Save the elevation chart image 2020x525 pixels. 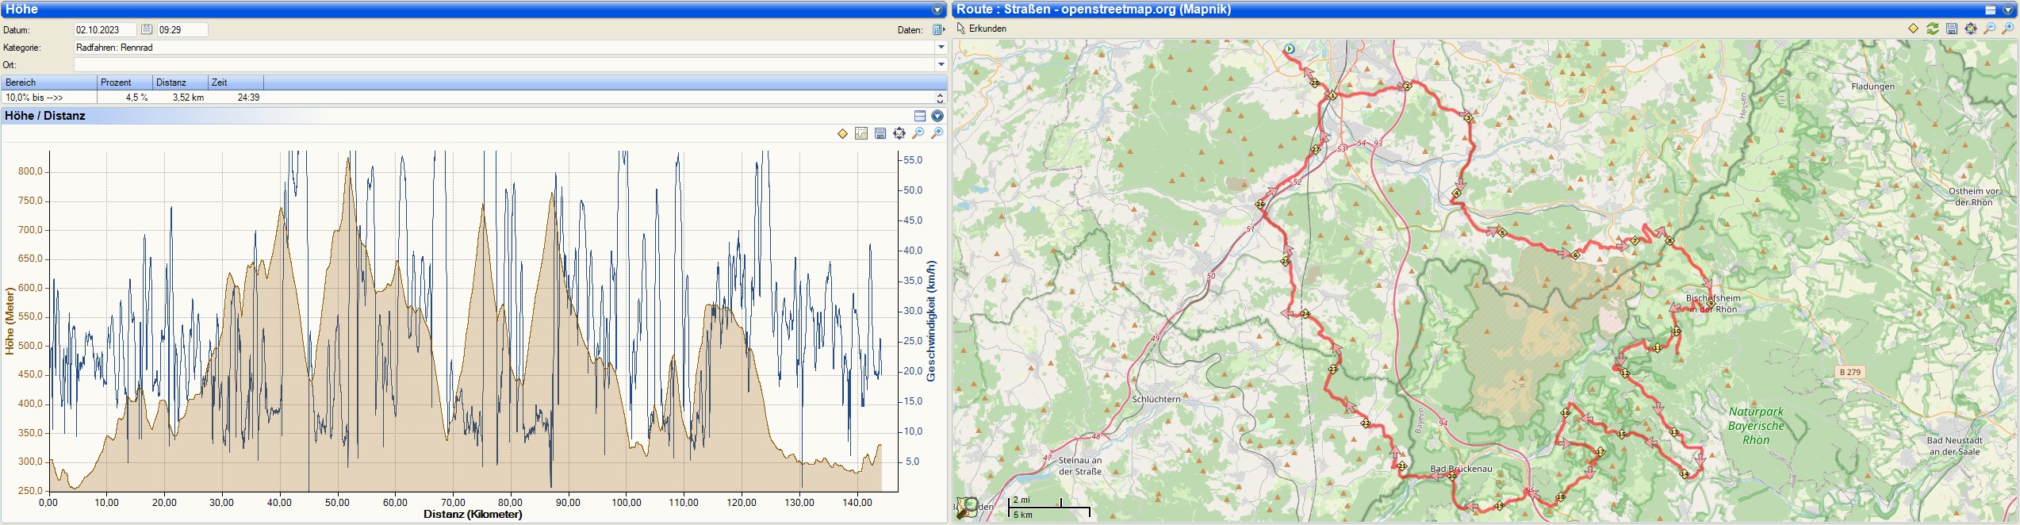click(880, 134)
